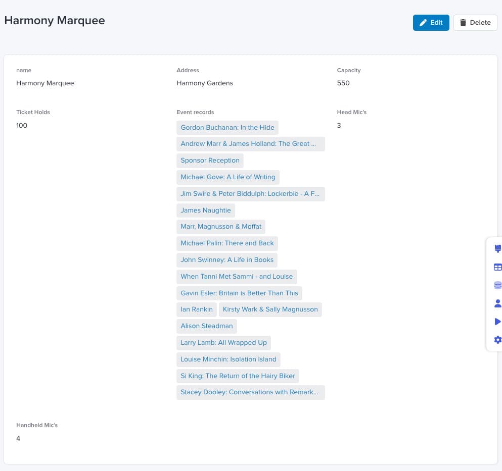
Task: Open the Alison Steadman event record
Action: pos(206,326)
